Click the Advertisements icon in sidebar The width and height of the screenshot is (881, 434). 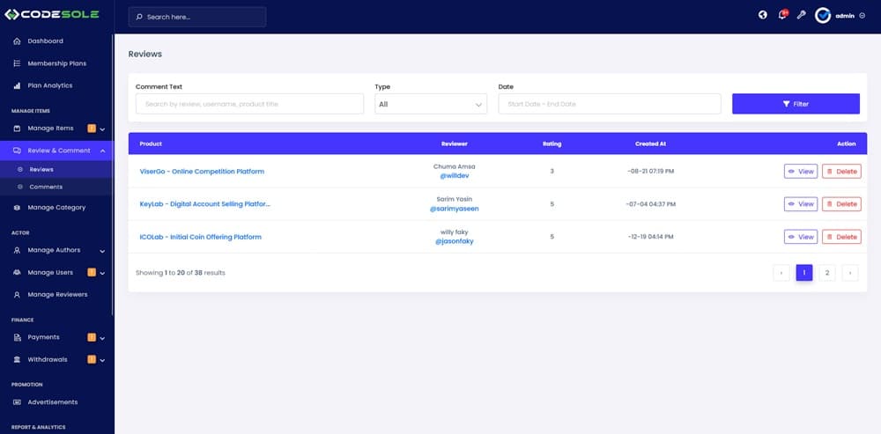pyautogui.click(x=18, y=402)
